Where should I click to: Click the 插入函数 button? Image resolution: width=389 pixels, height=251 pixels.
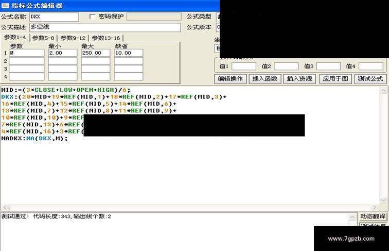pyautogui.click(x=264, y=79)
